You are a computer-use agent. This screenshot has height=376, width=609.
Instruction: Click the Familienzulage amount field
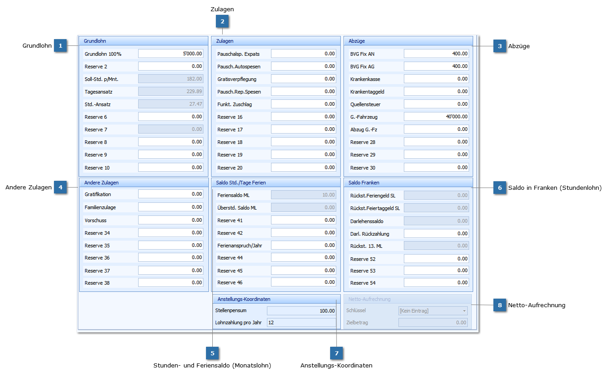tap(170, 207)
